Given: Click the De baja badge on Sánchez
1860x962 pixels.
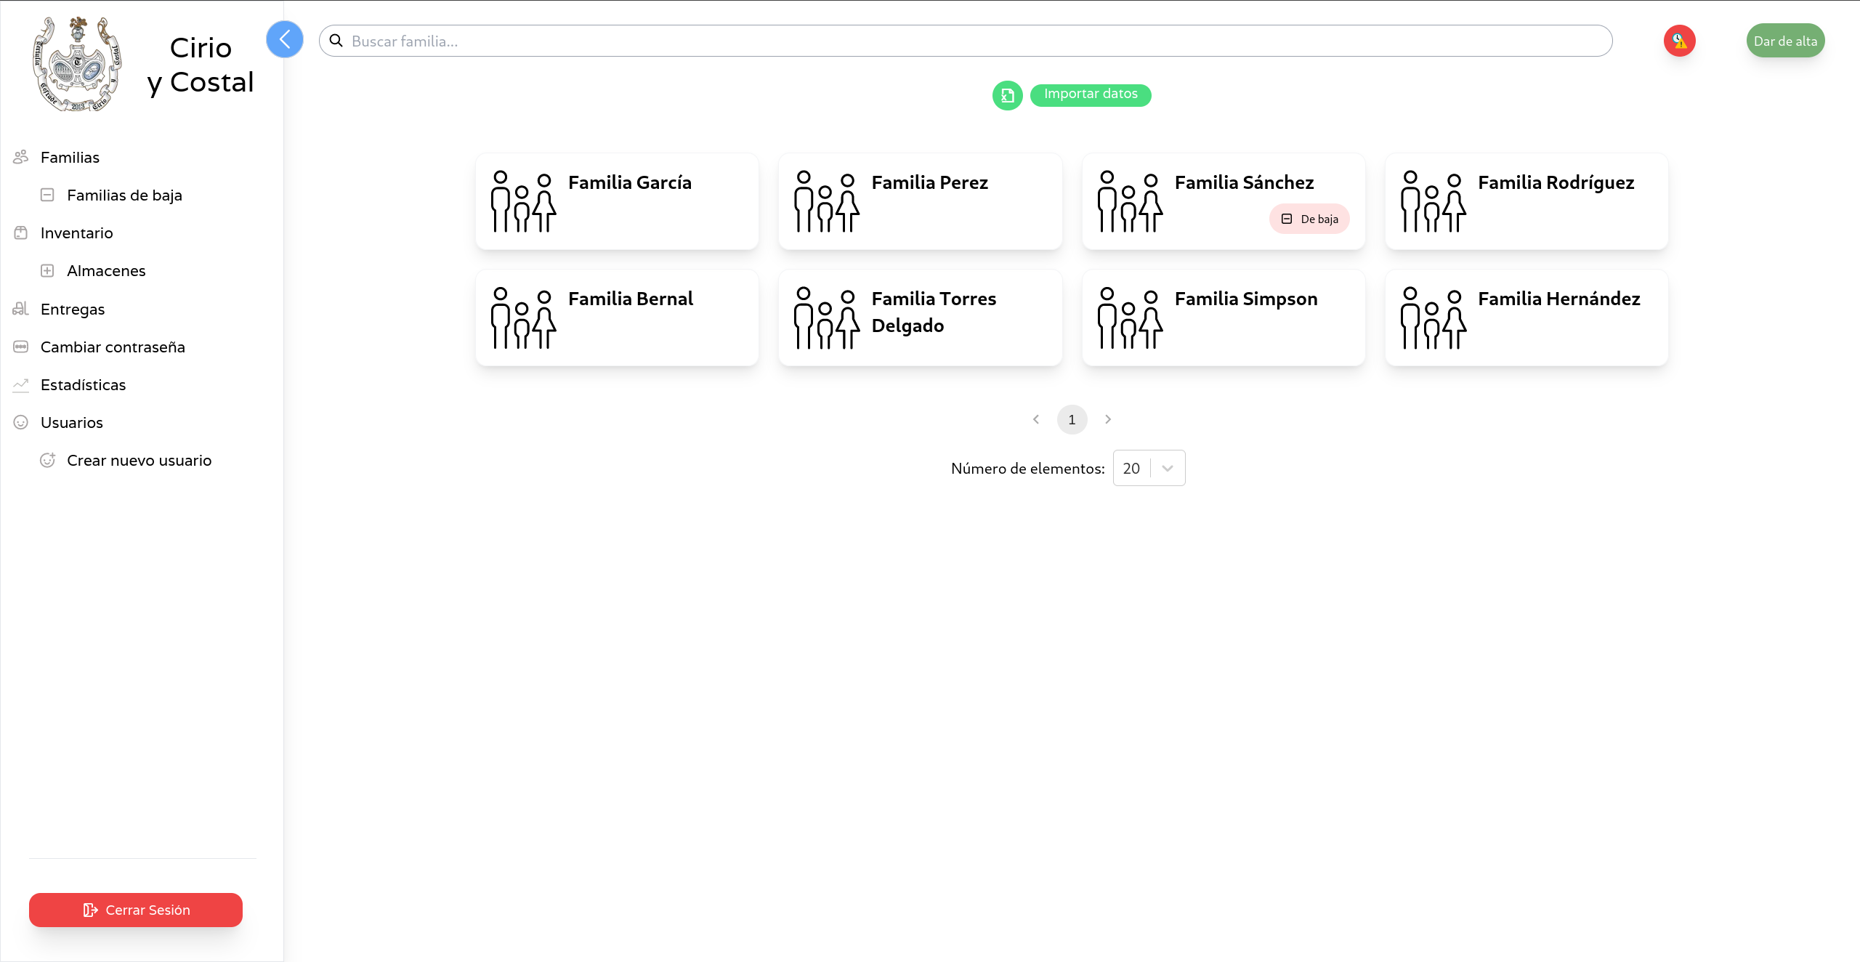Looking at the screenshot, I should pyautogui.click(x=1309, y=219).
